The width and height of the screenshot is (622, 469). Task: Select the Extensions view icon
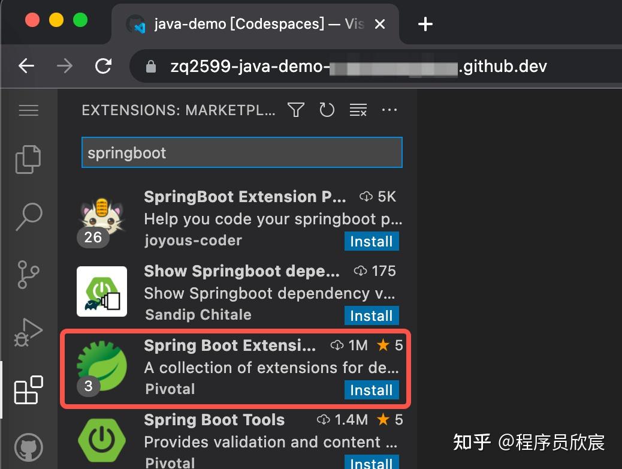(29, 390)
